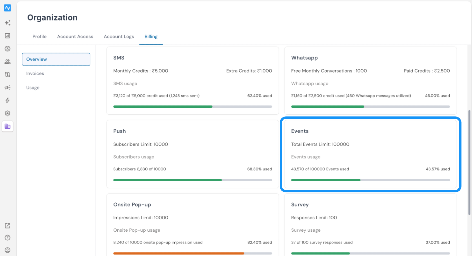Open the users audience icon in sidebar

point(7,62)
